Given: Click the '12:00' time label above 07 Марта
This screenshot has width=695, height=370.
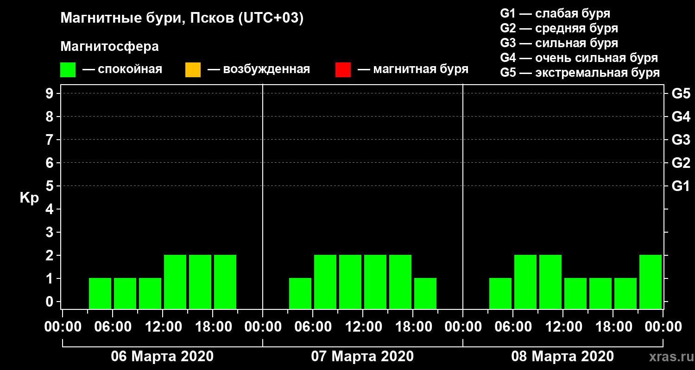Looking at the screenshot, I should (x=363, y=327).
